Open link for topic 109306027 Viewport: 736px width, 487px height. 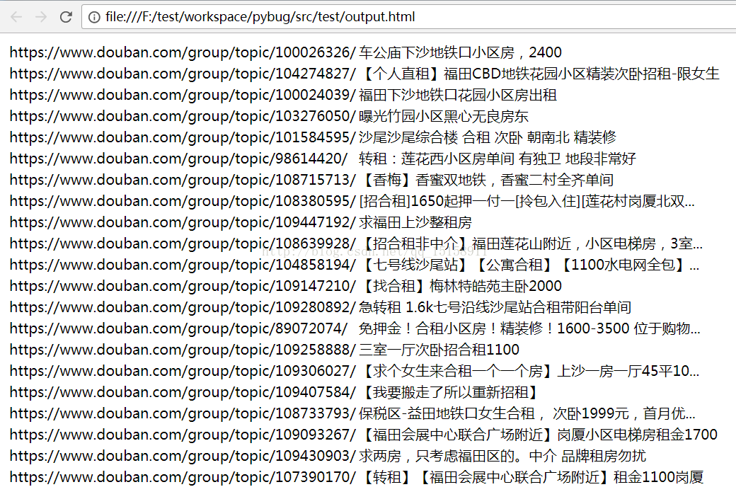pyautogui.click(x=183, y=370)
